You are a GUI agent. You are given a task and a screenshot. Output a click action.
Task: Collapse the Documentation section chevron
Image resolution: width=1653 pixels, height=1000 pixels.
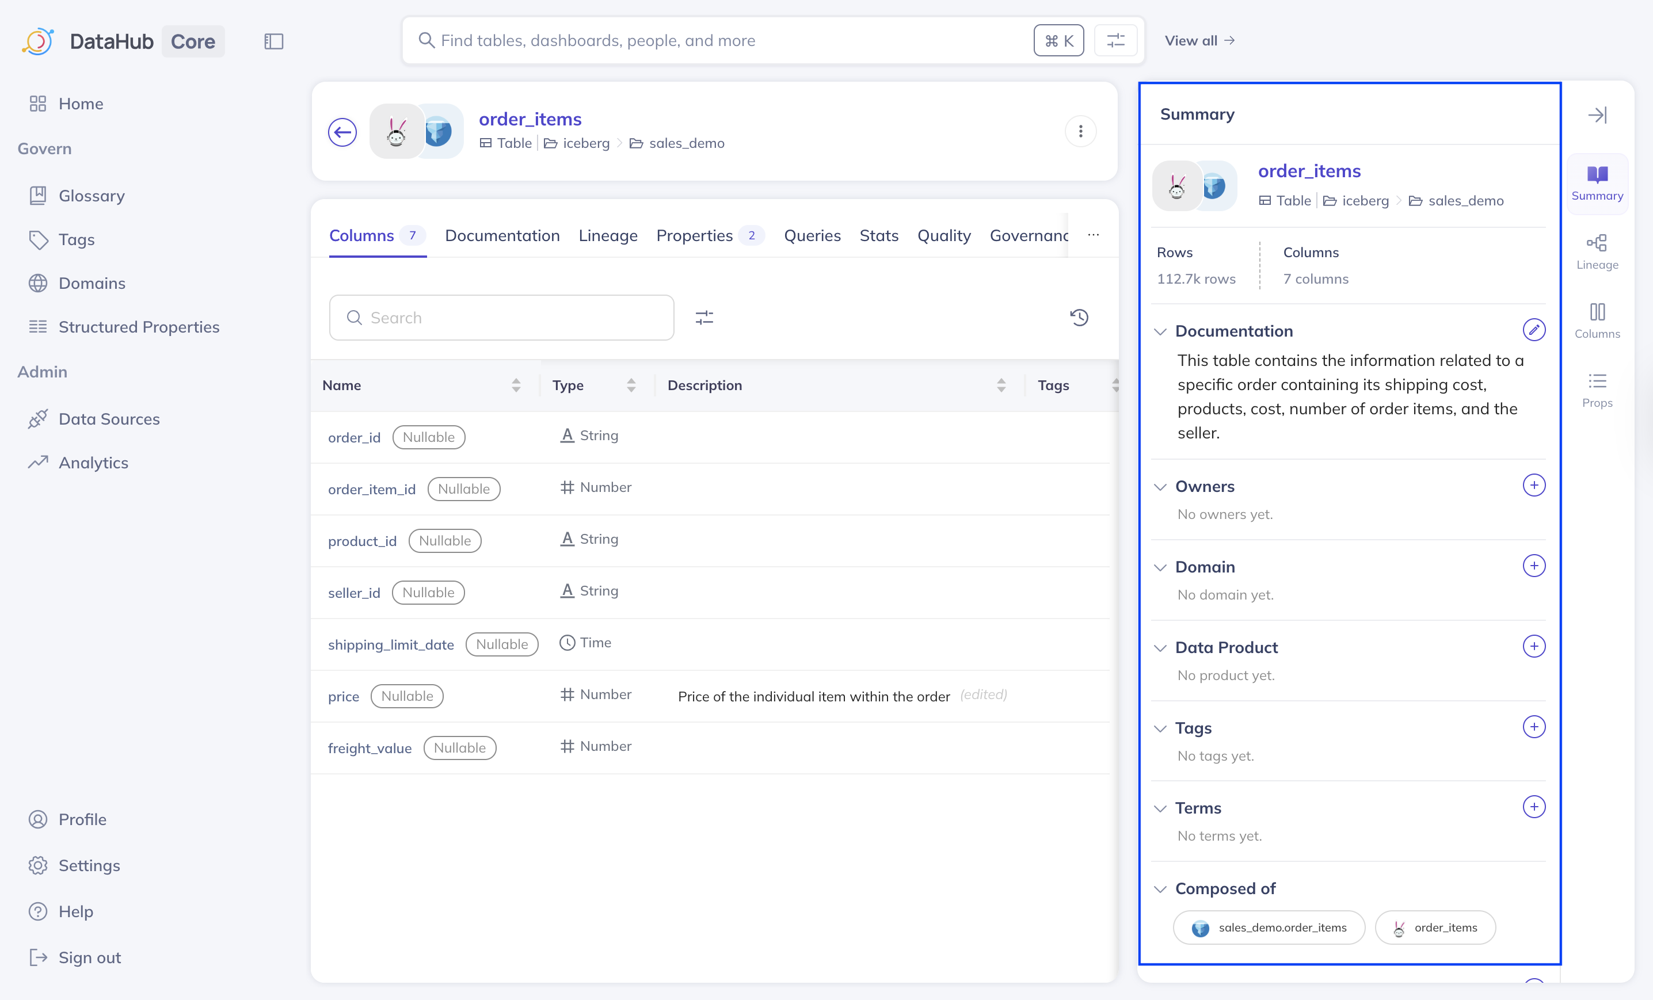coord(1160,331)
